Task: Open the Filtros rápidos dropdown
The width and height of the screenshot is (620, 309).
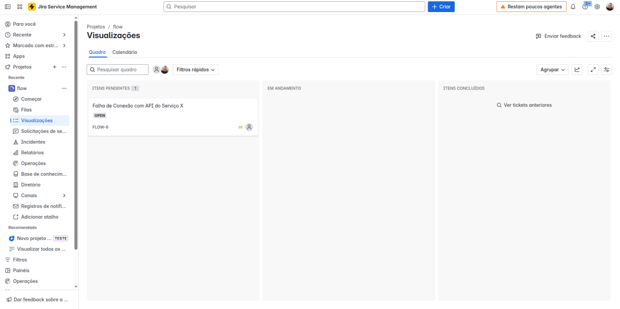Action: [x=196, y=70]
